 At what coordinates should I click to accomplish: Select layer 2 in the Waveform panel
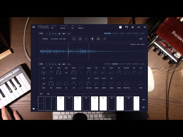[x=50, y=34]
